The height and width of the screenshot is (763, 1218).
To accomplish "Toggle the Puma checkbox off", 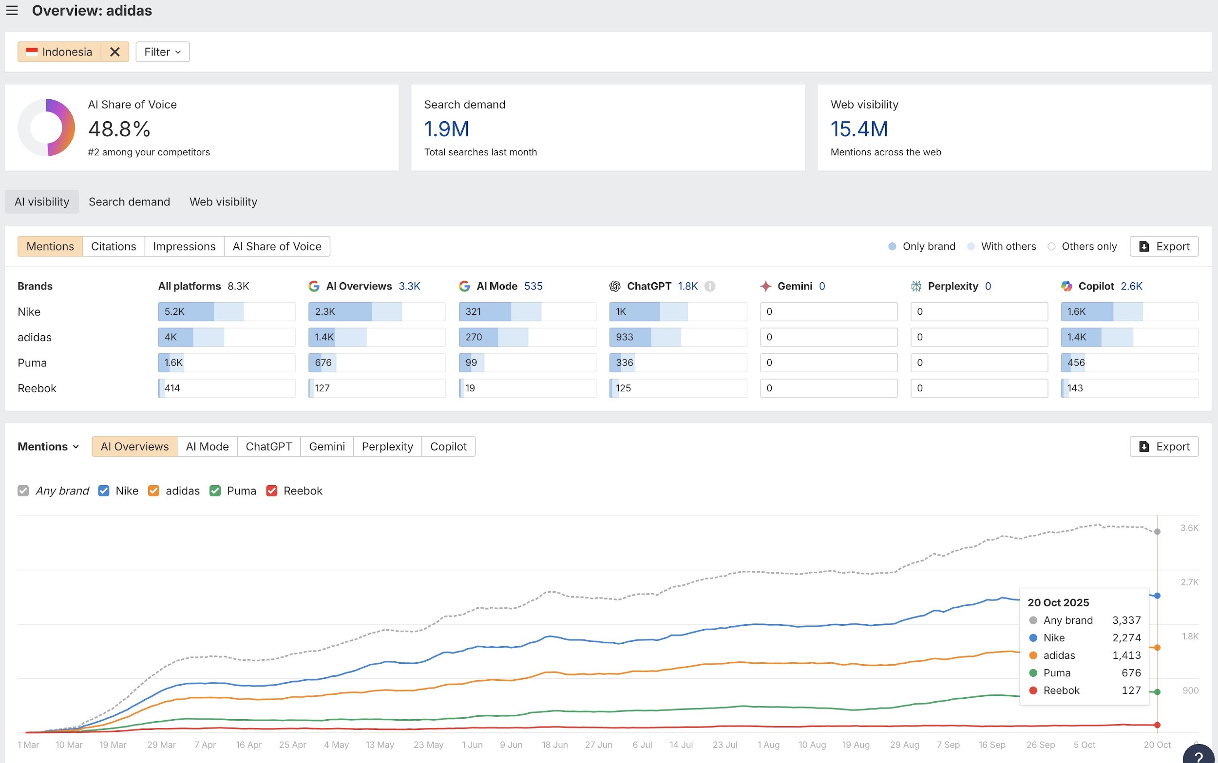I will (215, 490).
